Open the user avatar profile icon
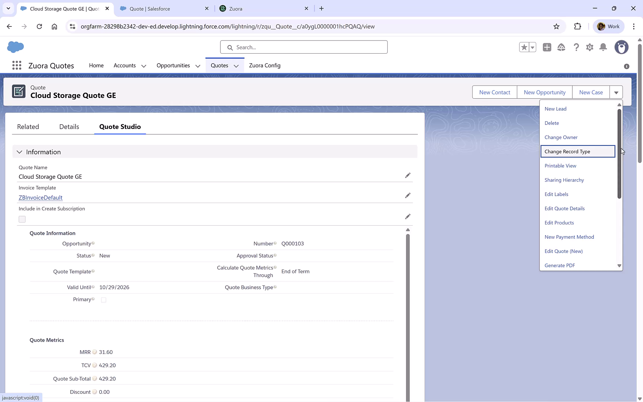Image resolution: width=643 pixels, height=402 pixels. (621, 47)
